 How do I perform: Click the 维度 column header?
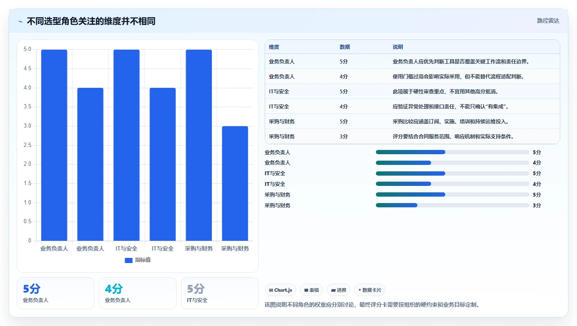coord(274,47)
